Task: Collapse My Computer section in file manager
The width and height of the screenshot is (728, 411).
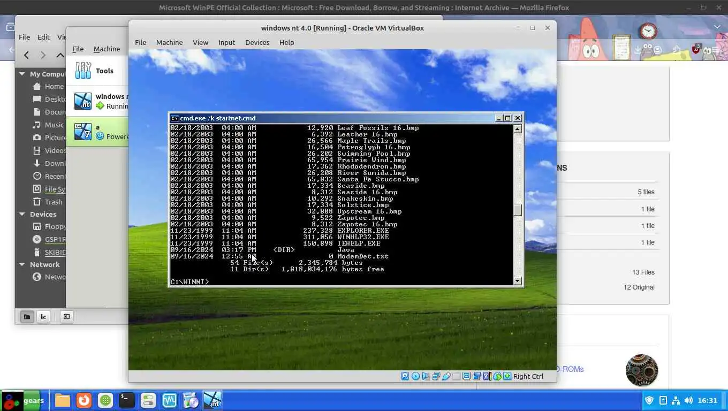Action: coord(22,74)
